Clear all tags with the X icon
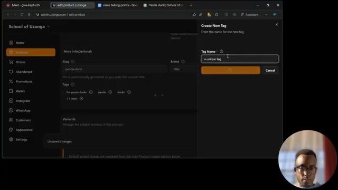Viewport: 338px width, 190px height. point(155,95)
